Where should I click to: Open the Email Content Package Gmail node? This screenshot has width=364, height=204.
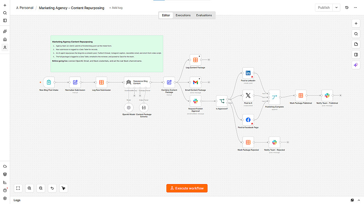(x=195, y=82)
